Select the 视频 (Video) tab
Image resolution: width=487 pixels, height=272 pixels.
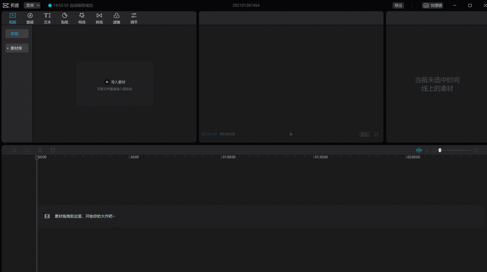tap(13, 18)
